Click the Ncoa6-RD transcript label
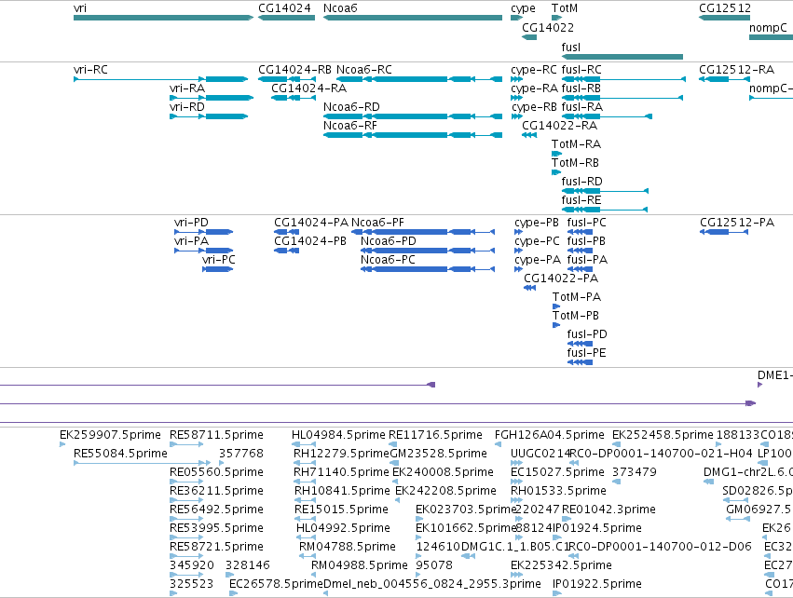Viewport: 793px width, 598px height. 351,107
